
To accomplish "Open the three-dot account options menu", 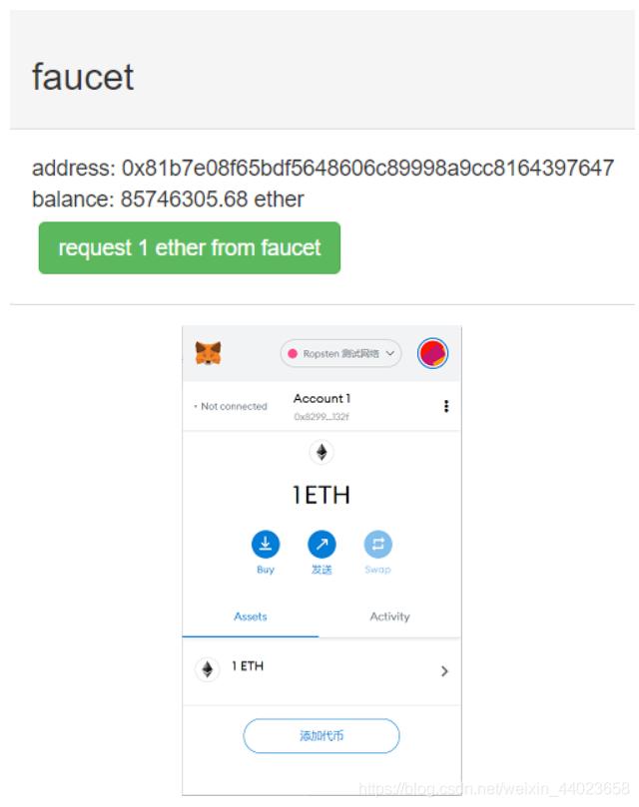I will click(x=446, y=406).
